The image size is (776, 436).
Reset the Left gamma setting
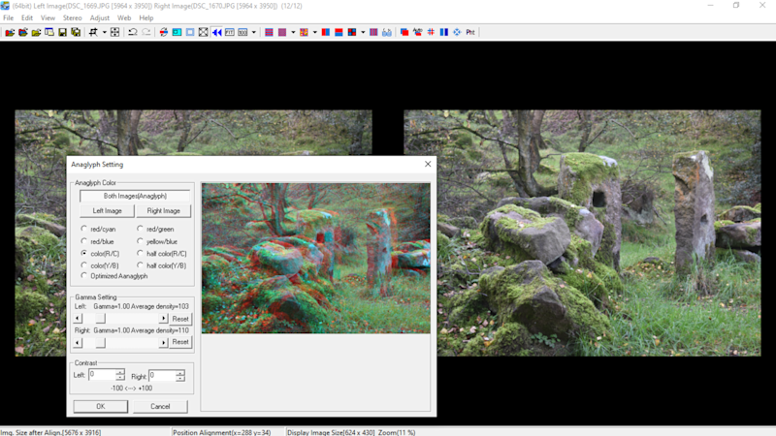[x=180, y=319]
